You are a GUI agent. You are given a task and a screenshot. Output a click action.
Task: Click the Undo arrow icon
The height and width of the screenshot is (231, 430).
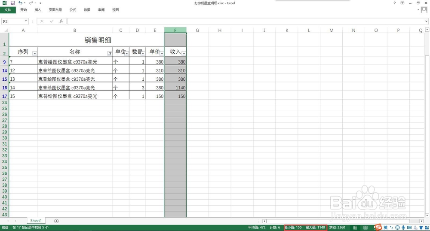point(20,3)
